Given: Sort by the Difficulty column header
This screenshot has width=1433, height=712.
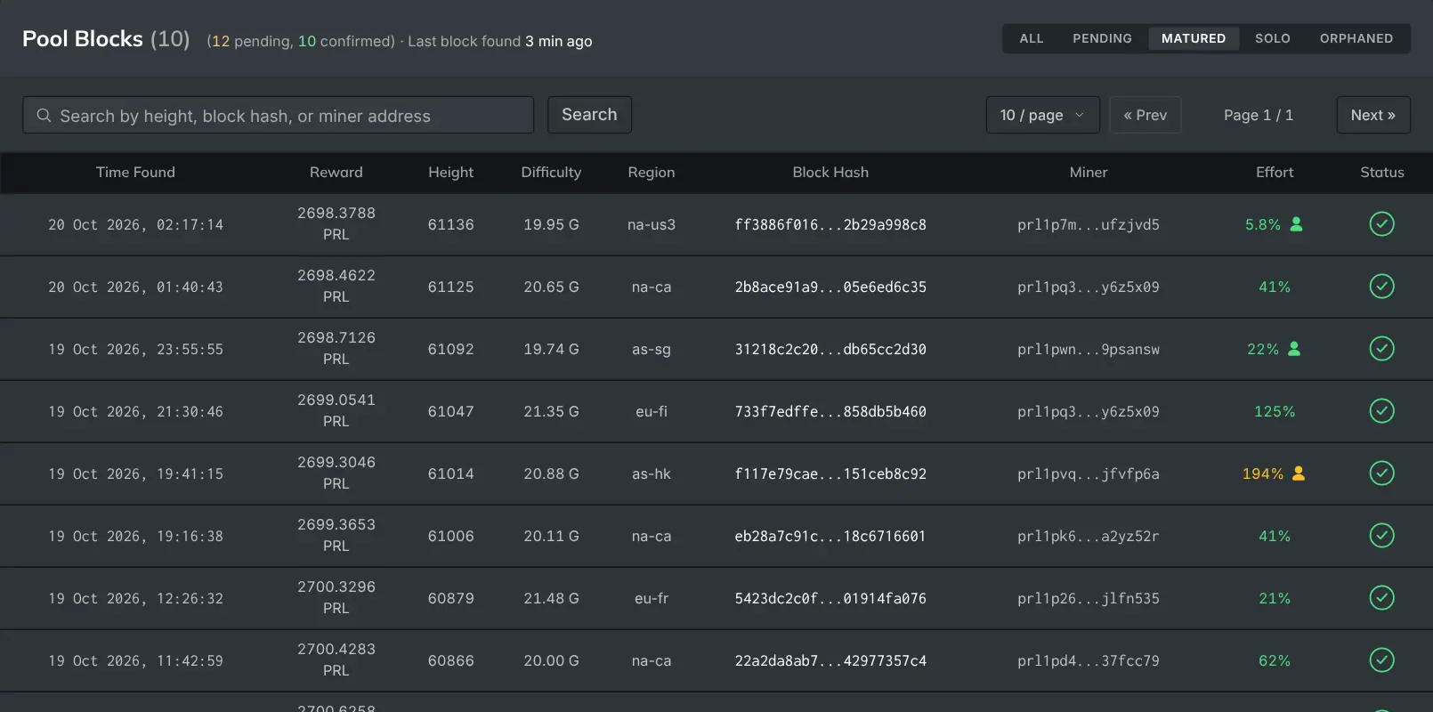Looking at the screenshot, I should click(x=551, y=173).
